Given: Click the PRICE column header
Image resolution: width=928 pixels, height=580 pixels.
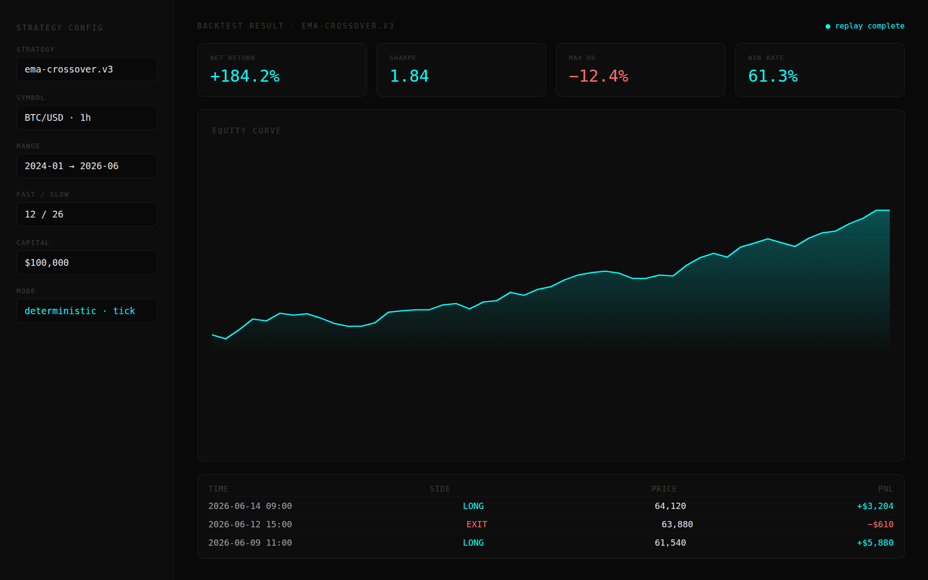Looking at the screenshot, I should (x=664, y=489).
